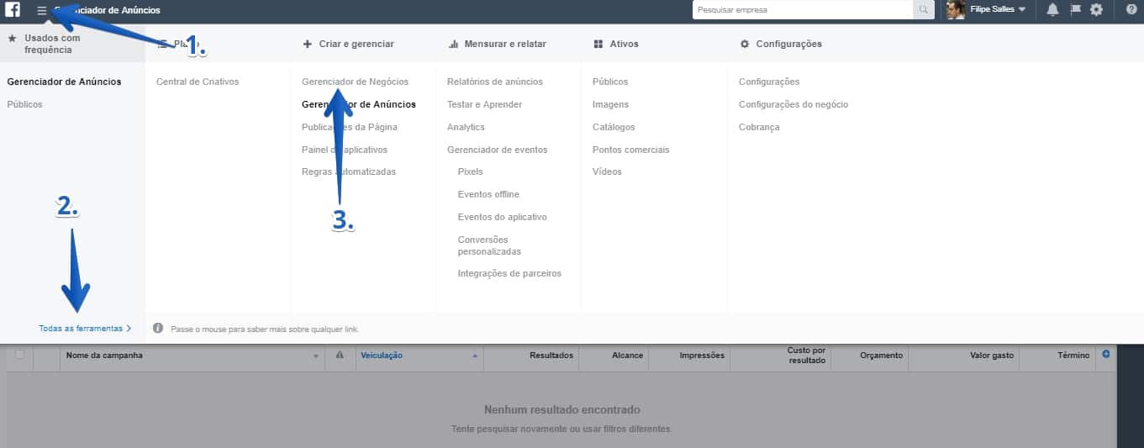Click Custo por resultado column header
This screenshot has height=448, width=1144.
point(807,355)
